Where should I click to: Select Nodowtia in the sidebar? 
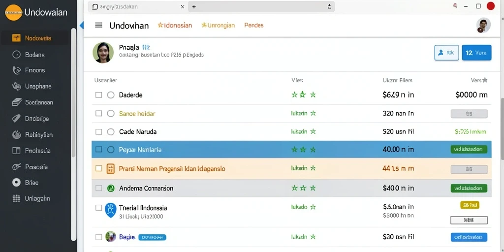(x=35, y=38)
